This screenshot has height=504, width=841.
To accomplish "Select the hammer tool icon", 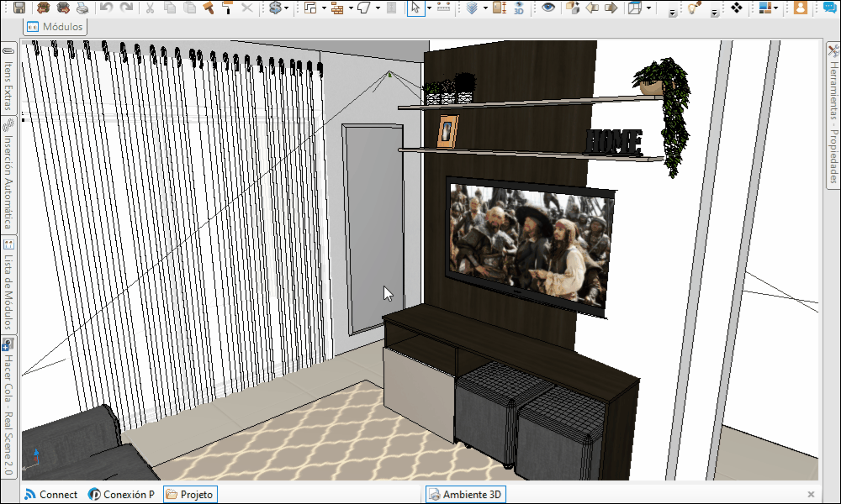I will (x=209, y=8).
